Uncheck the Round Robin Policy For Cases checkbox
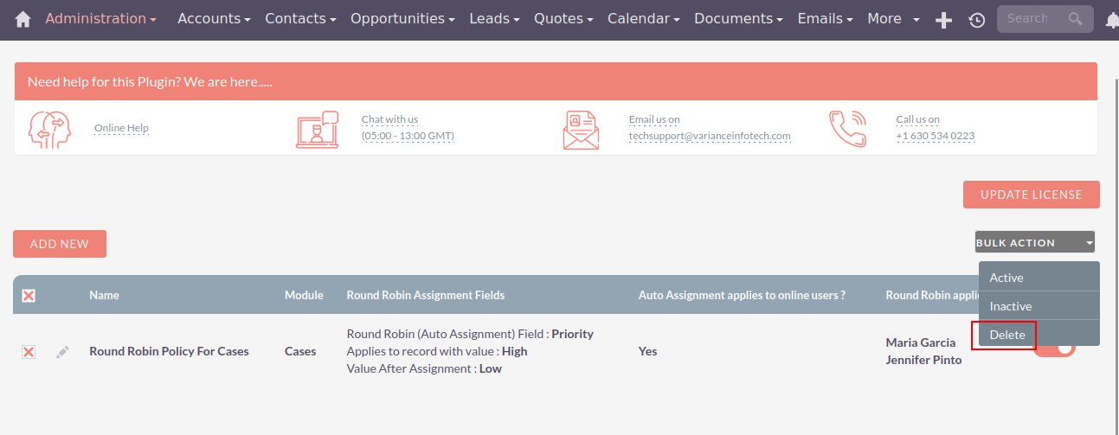 (29, 352)
